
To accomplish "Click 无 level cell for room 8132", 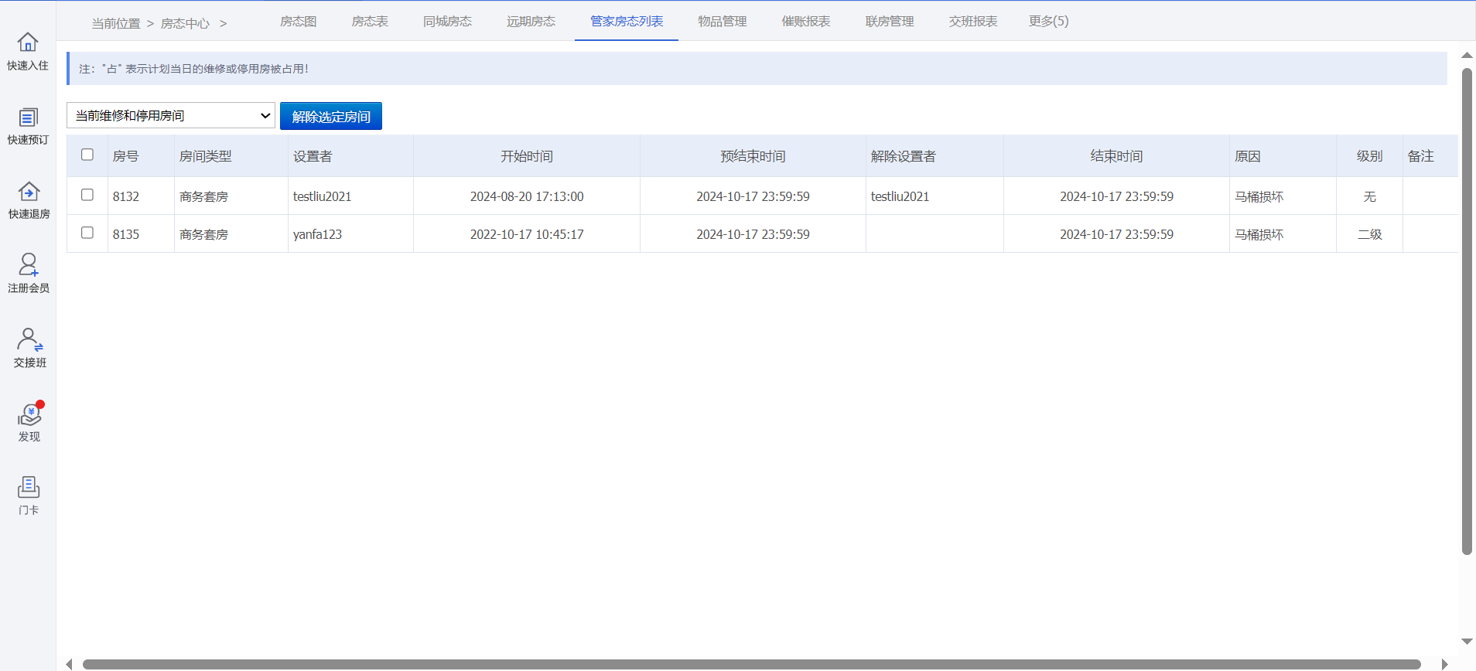I will pyautogui.click(x=1369, y=196).
